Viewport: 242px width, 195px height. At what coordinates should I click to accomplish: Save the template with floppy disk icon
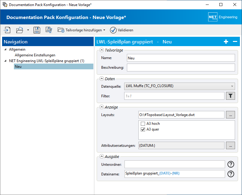(37, 30)
